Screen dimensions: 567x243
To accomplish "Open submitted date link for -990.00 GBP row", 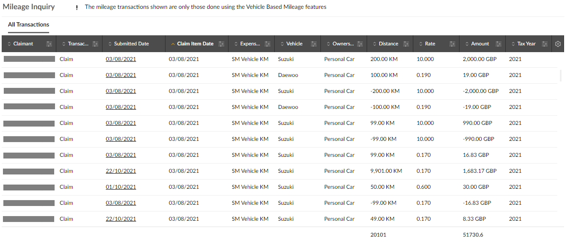I will 121,139.
